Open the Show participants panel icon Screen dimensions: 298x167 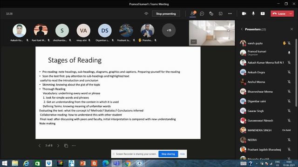point(193,13)
